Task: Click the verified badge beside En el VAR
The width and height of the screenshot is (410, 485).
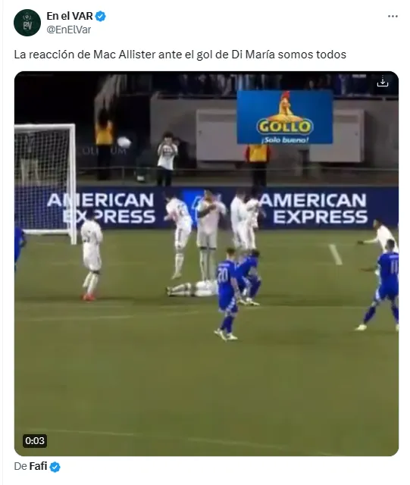Action: click(100, 16)
